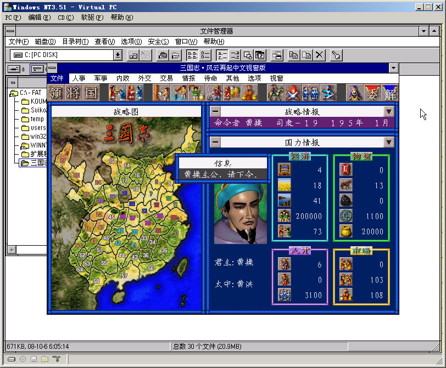Open the 军事 menu in game
Image resolution: width=446 pixels, height=368 pixels.
pos(101,78)
